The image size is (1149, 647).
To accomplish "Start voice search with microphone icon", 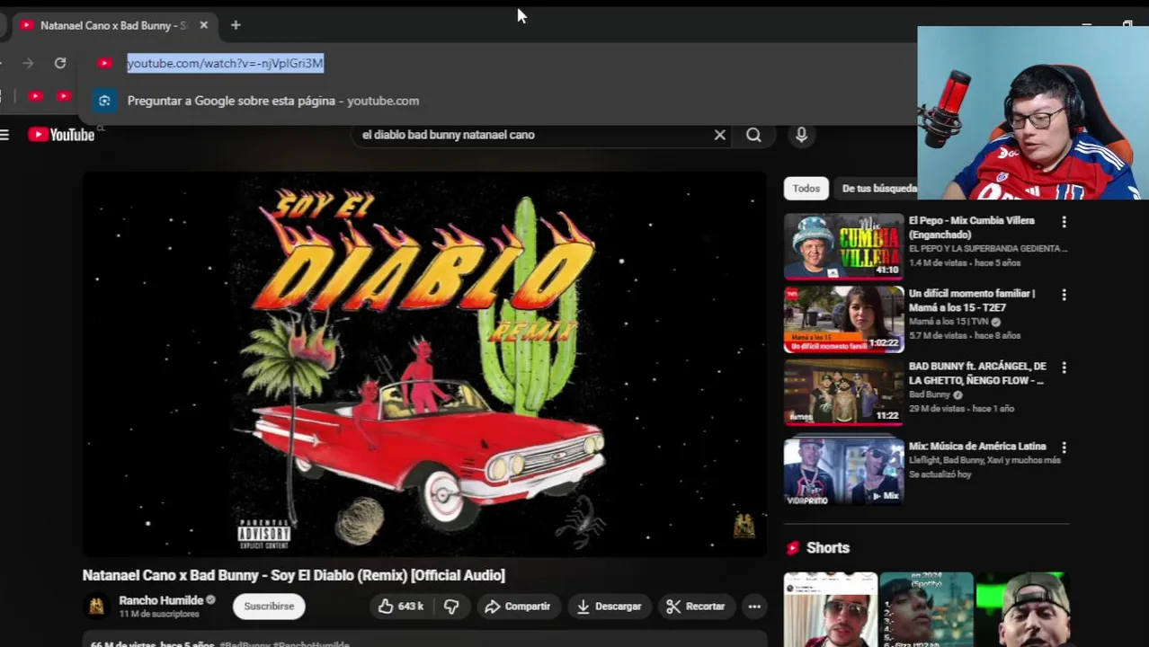I will tap(801, 135).
